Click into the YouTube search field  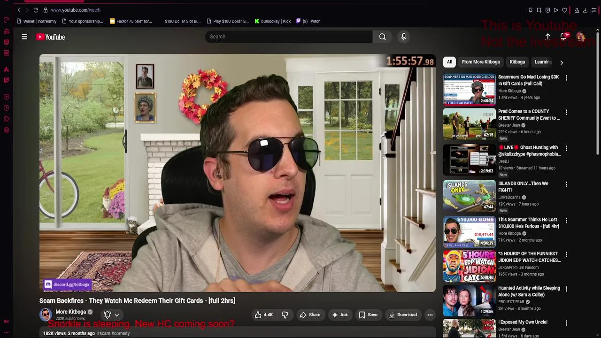click(x=289, y=37)
